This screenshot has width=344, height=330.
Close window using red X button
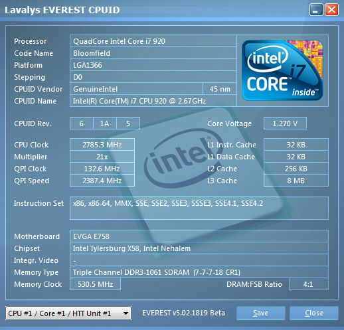coord(331,10)
